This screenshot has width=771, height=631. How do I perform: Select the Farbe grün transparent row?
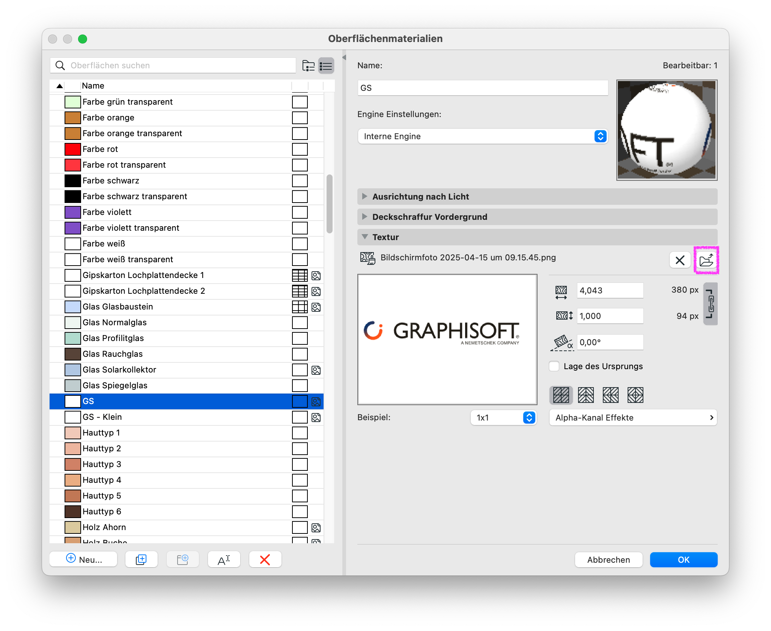(187, 102)
